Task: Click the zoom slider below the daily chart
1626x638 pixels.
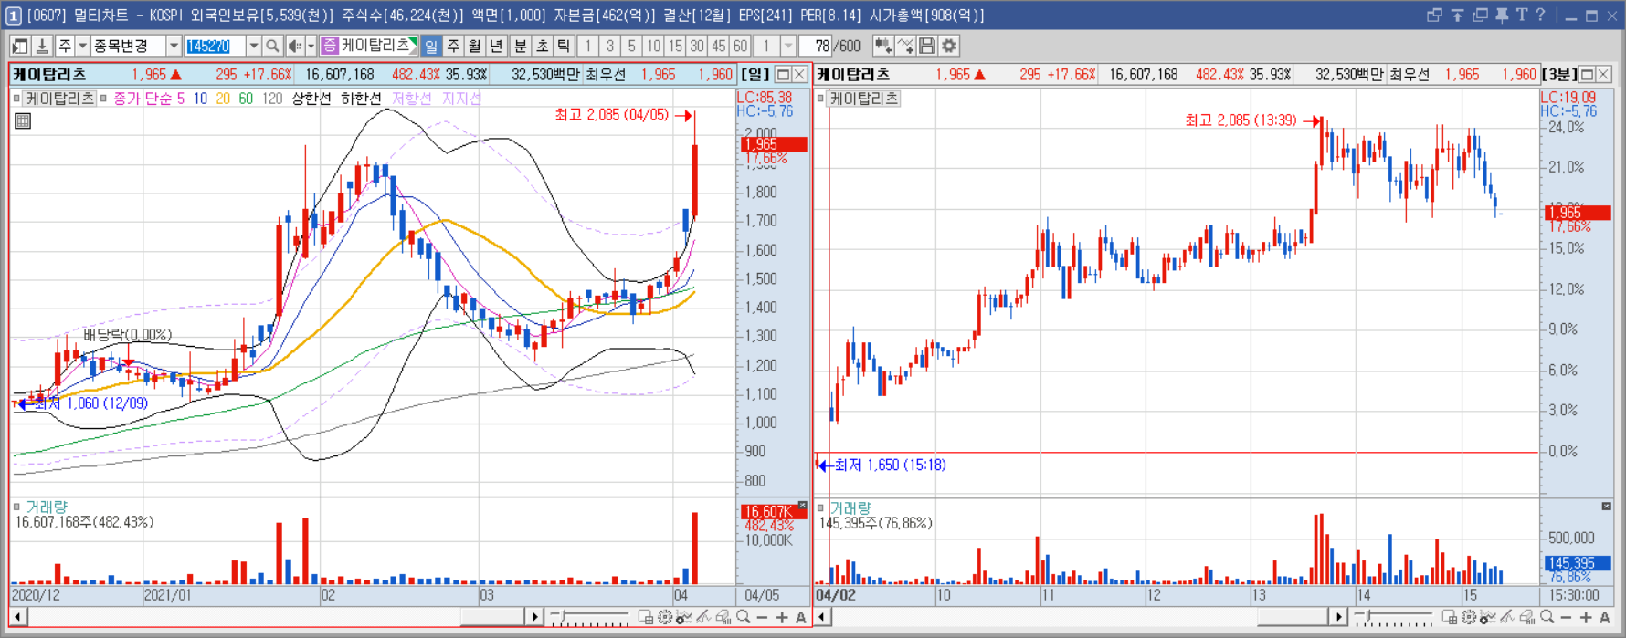Action: pyautogui.click(x=589, y=618)
